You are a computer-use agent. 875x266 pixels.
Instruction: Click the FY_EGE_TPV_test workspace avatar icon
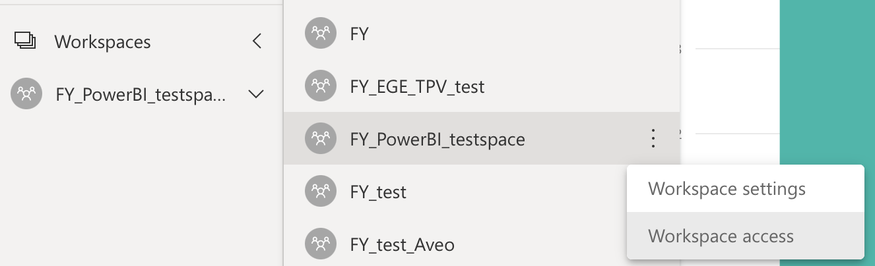tap(321, 86)
